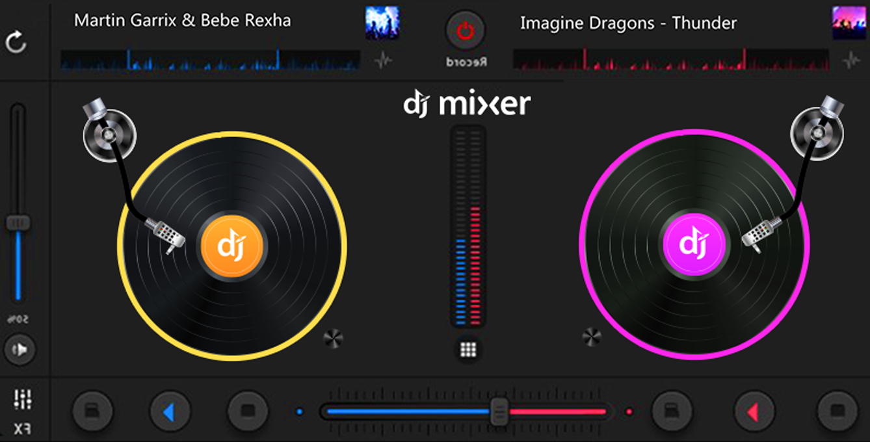
Task: Click the left deck tonearm pivot
Action: [109, 134]
